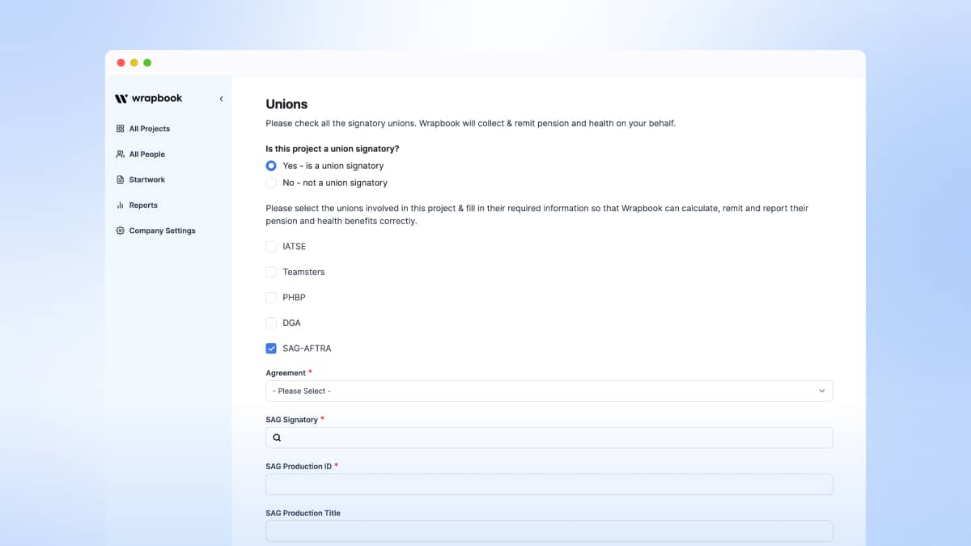This screenshot has width=971, height=546.
Task: Uncheck the SAG-AFTRA checkbox
Action: 271,349
